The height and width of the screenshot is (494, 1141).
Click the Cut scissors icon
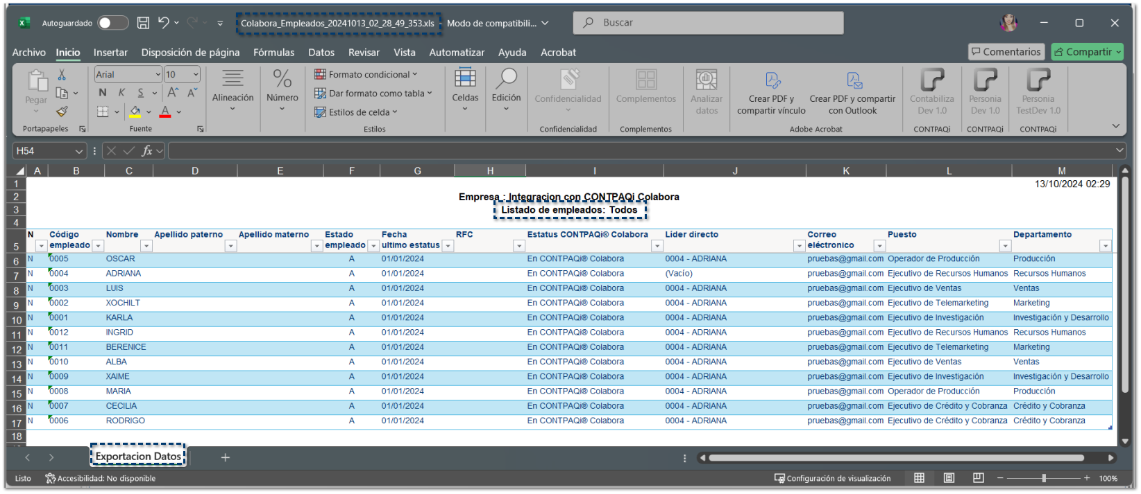[x=62, y=74]
